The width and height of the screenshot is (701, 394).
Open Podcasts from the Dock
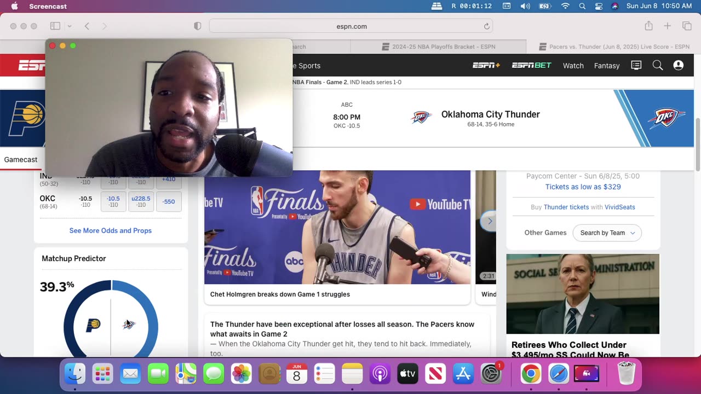(x=380, y=374)
